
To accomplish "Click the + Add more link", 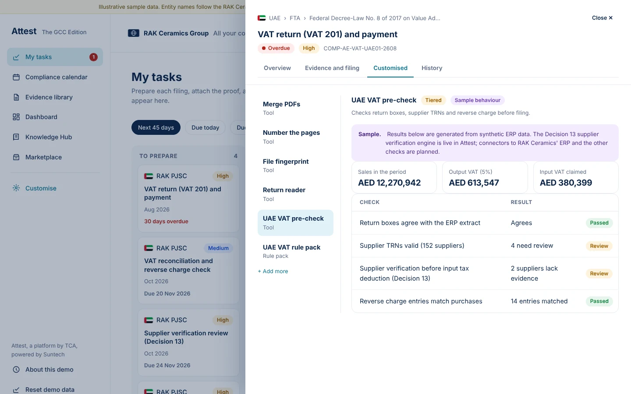I will click(x=273, y=271).
